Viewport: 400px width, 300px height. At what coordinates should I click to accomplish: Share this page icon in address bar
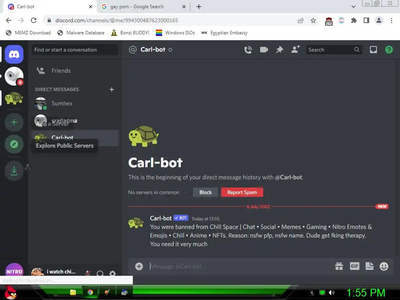301,20
